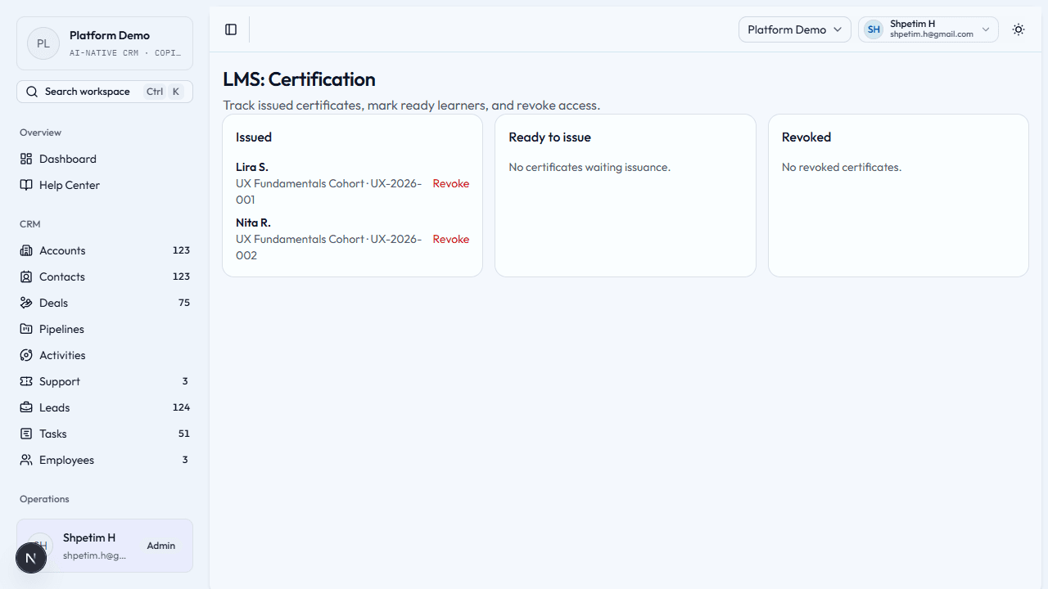
Task: Toggle light/dark theme with the sun icon
Action: (x=1018, y=29)
